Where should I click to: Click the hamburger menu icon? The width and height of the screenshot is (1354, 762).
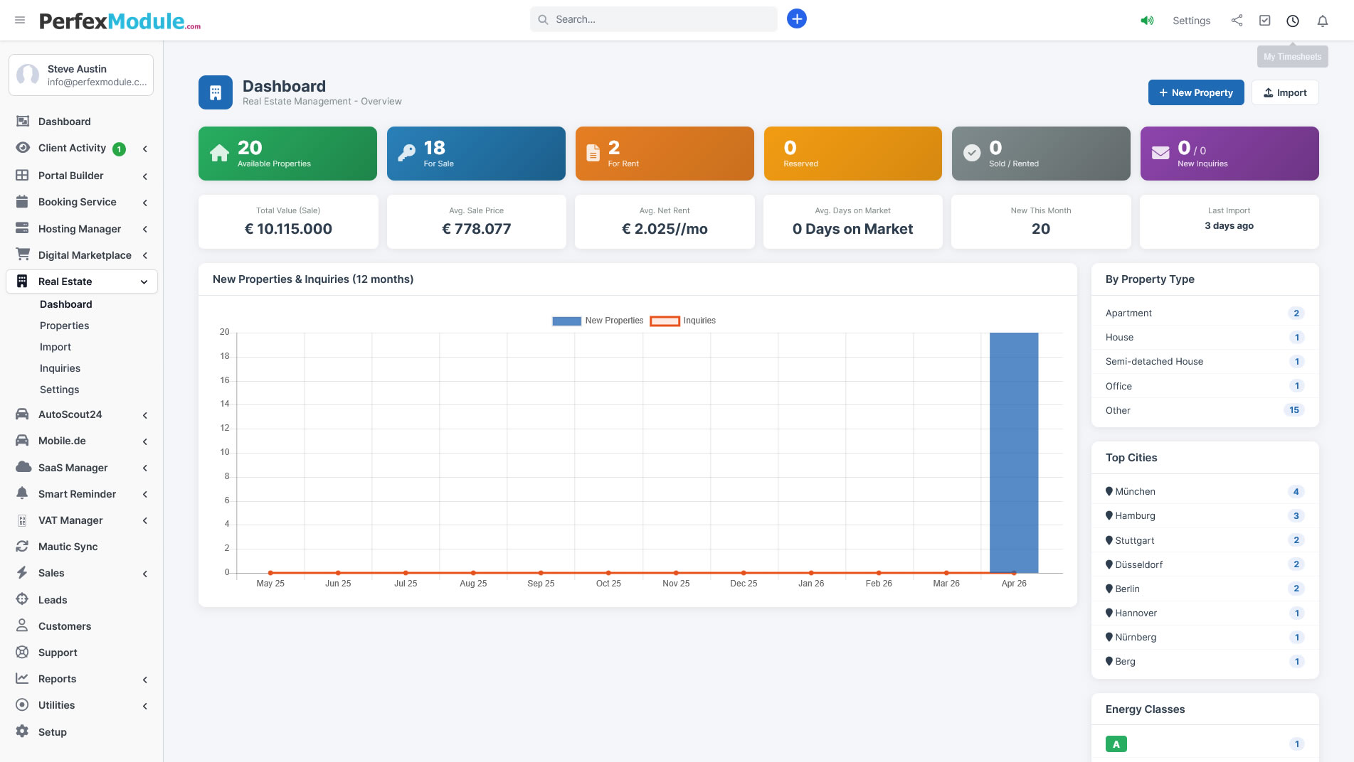tap(20, 20)
